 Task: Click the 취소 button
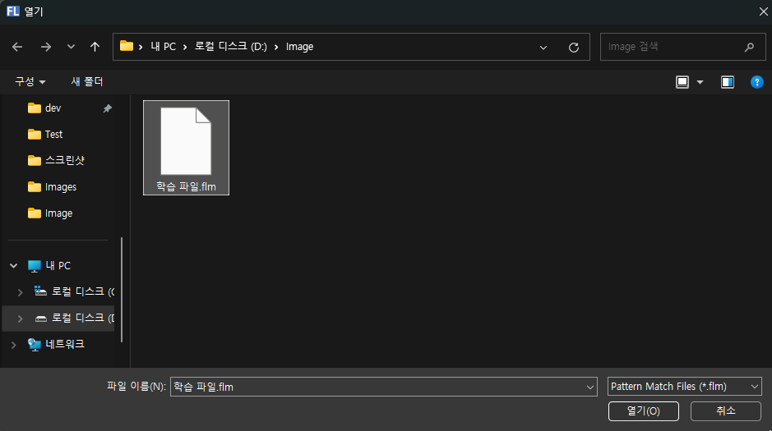[726, 410]
